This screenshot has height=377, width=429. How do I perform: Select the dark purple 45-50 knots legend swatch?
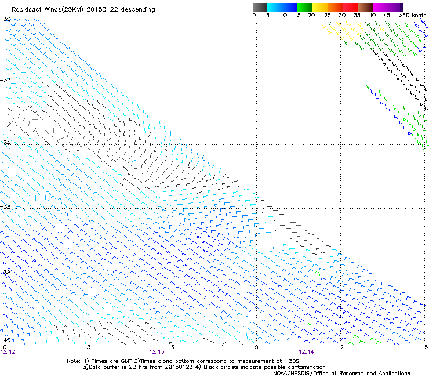[395, 7]
